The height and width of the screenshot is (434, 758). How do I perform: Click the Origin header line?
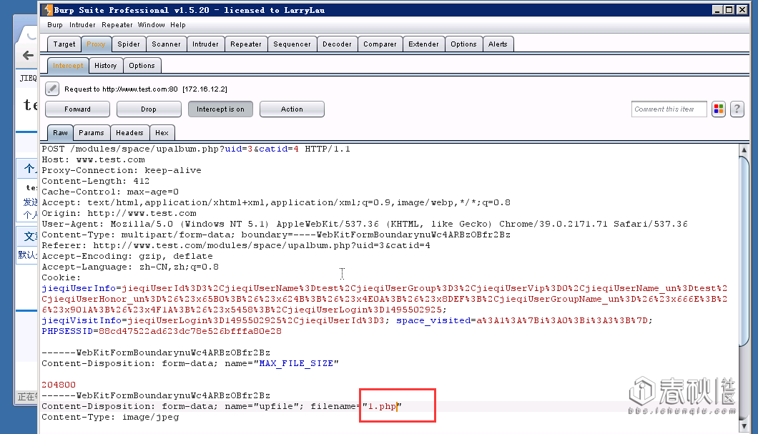point(119,213)
